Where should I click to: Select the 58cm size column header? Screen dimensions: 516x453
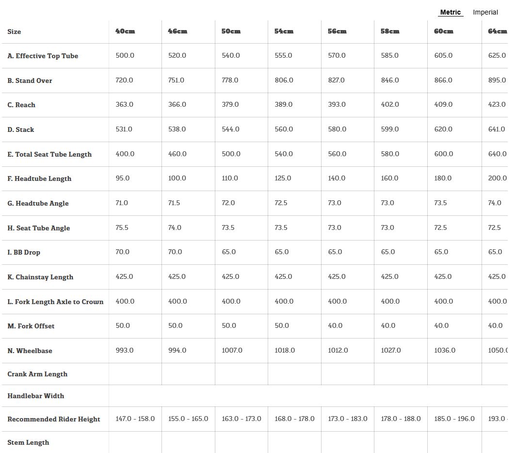pyautogui.click(x=390, y=31)
